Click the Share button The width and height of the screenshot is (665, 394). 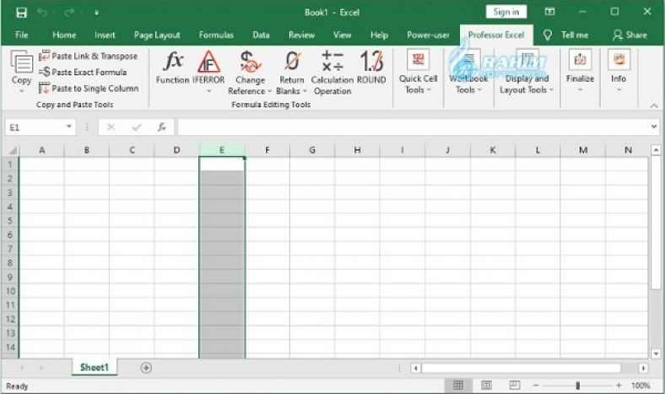click(x=630, y=35)
